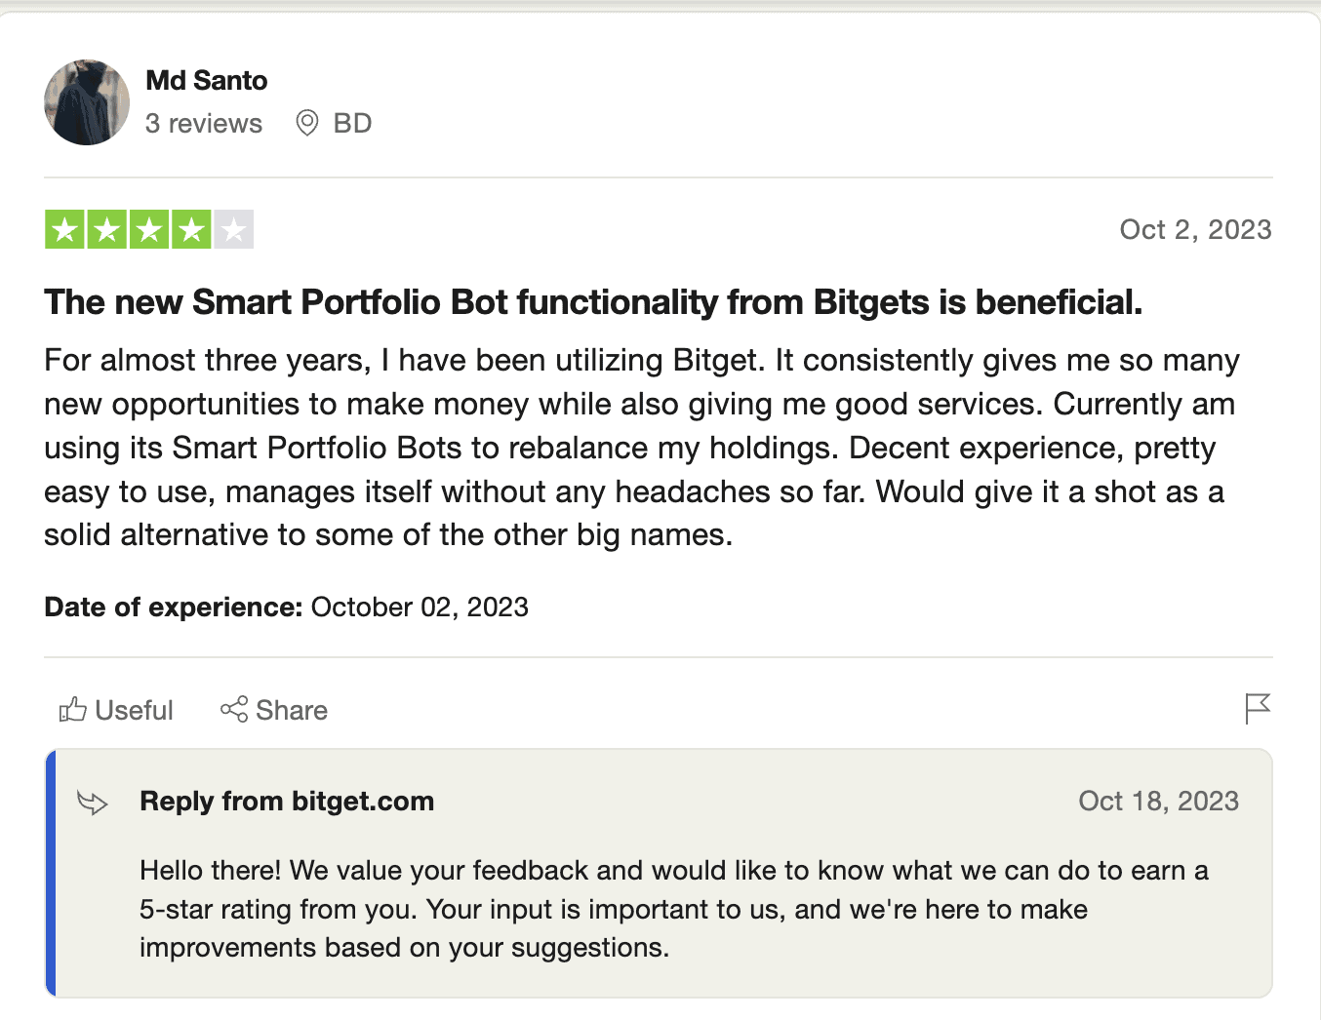Click the first green star of the rating

(64, 230)
